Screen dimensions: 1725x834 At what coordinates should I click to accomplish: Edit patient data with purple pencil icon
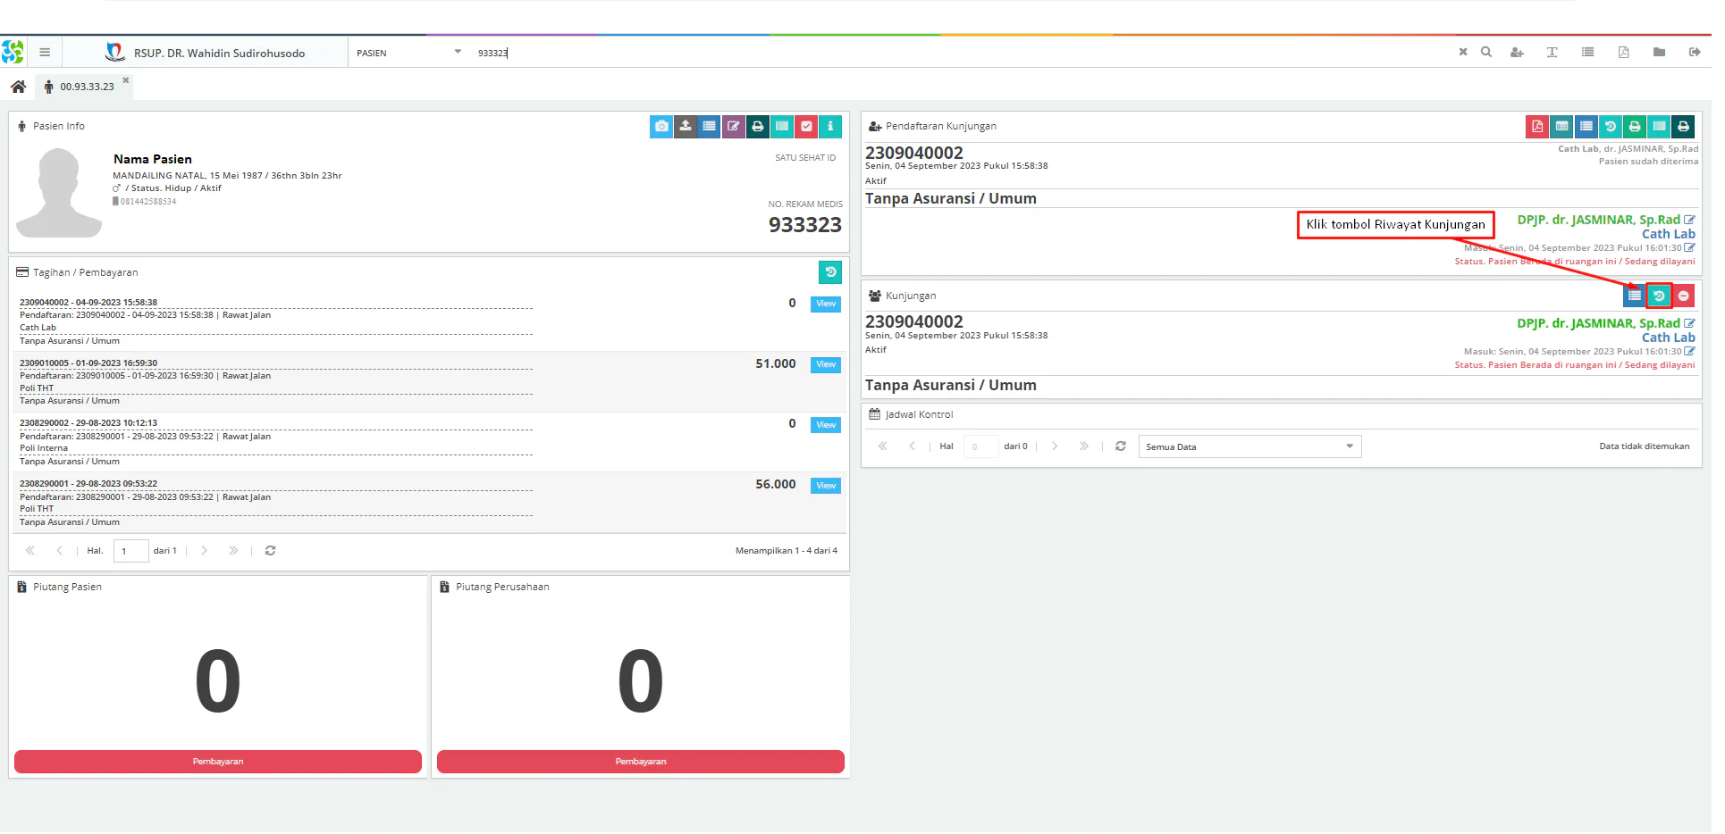734,127
